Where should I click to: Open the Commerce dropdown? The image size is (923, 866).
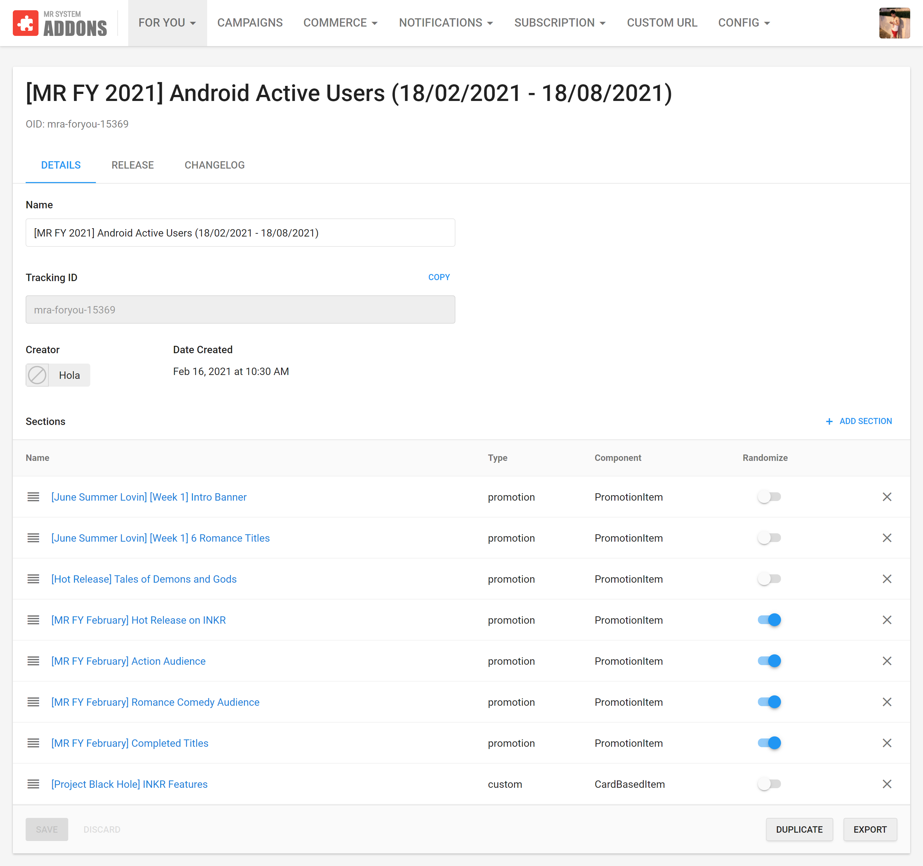click(340, 23)
